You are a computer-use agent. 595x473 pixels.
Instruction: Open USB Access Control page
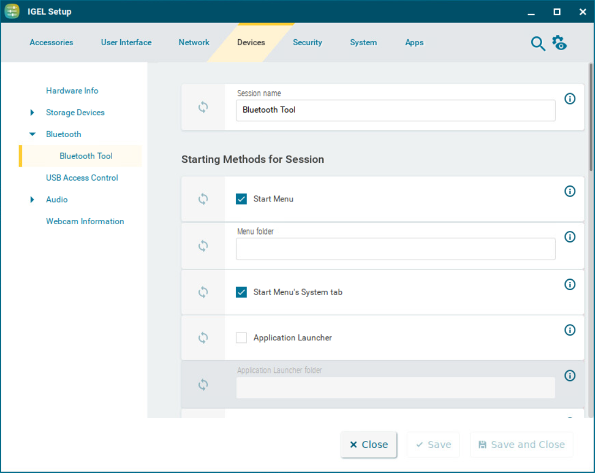82,178
